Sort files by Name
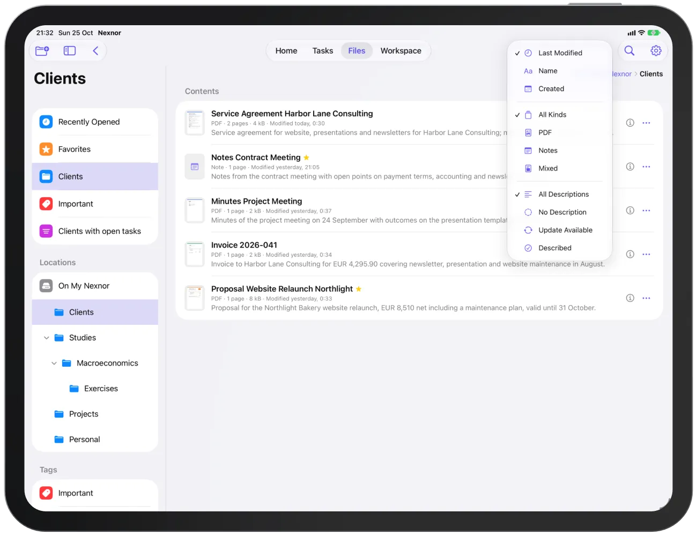The width and height of the screenshot is (697, 535). [x=560, y=71]
